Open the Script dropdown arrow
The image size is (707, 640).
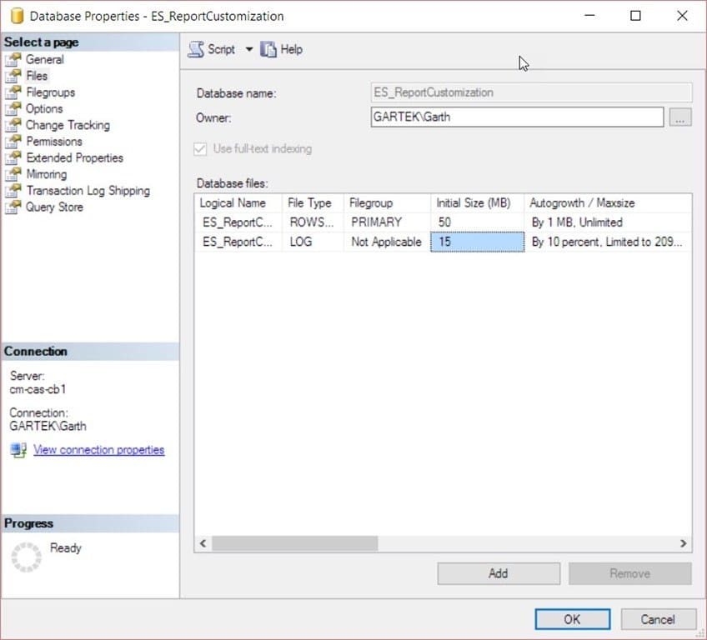point(249,49)
